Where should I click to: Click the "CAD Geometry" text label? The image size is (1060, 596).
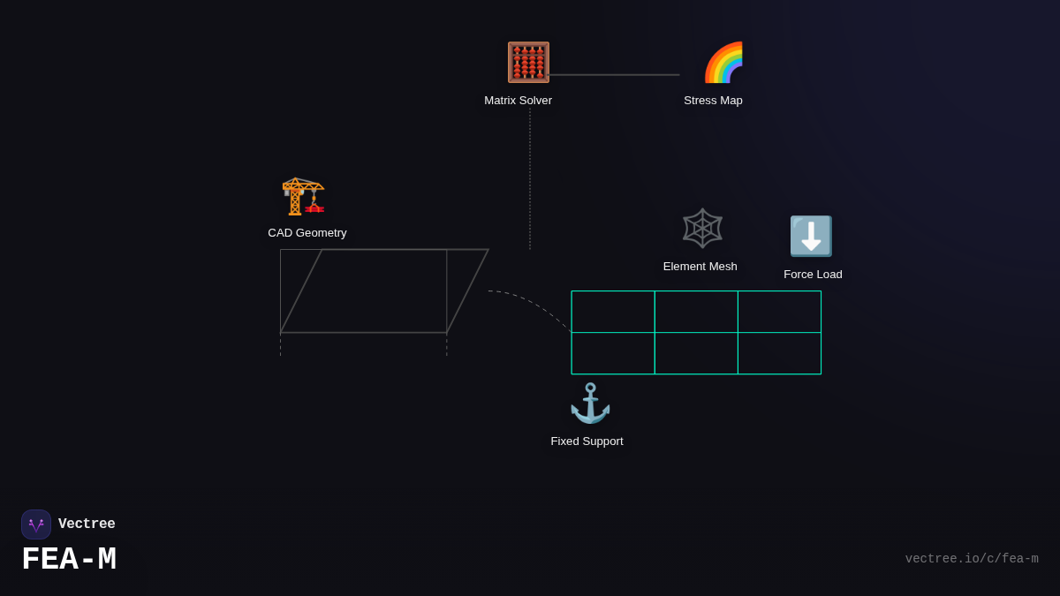point(307,233)
